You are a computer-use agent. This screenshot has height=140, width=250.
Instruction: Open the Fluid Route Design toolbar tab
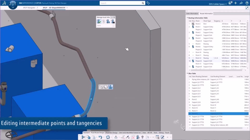98,133
